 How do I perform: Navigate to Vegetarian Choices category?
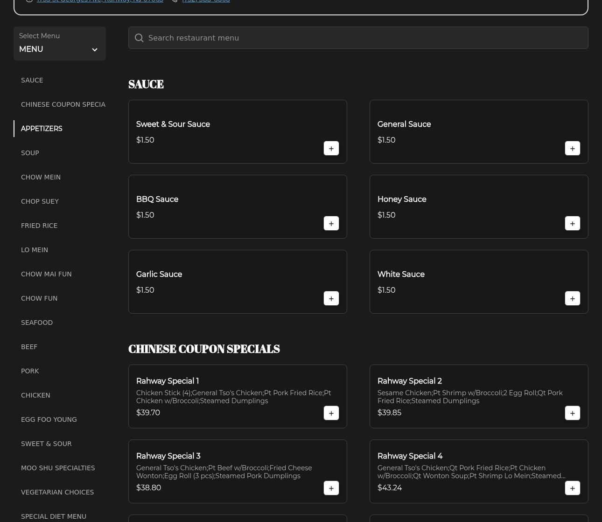click(x=57, y=492)
